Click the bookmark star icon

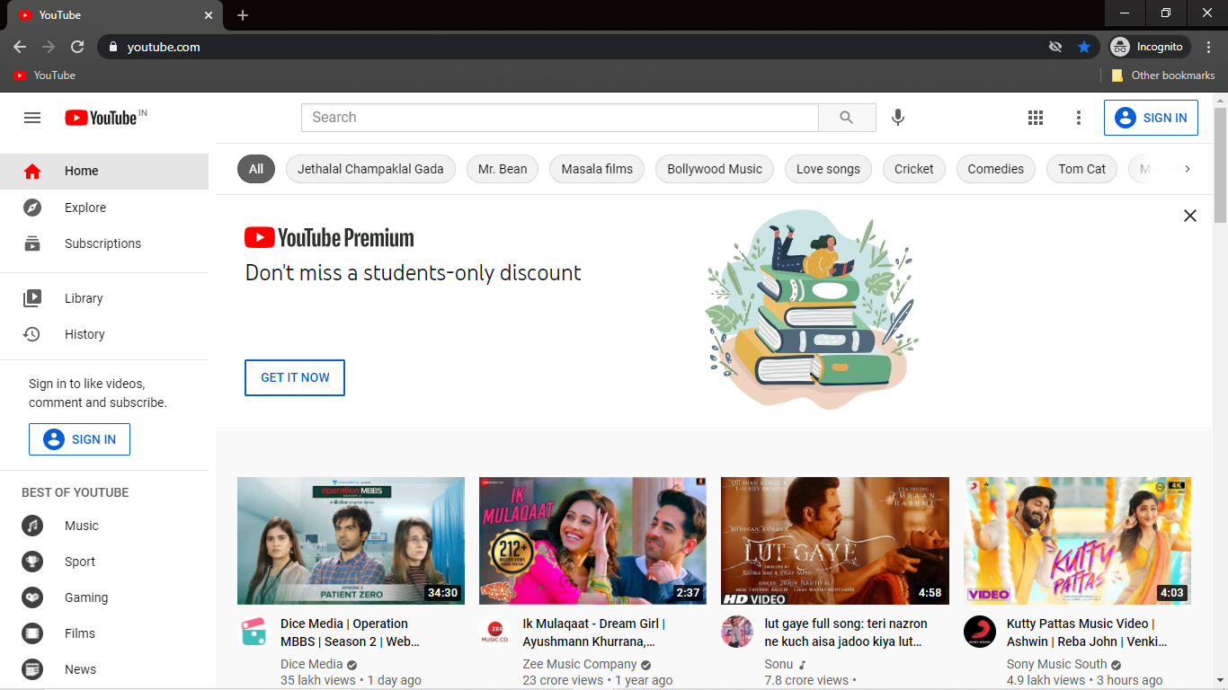(1084, 47)
